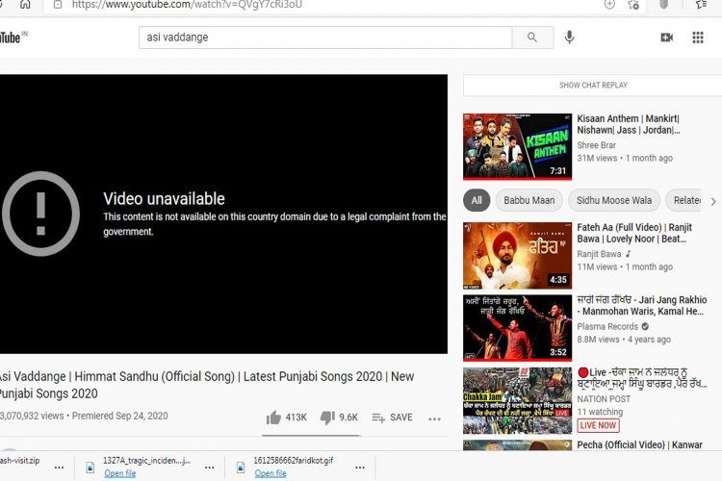Click browser home icon
The image size is (722, 481).
pos(25,5)
